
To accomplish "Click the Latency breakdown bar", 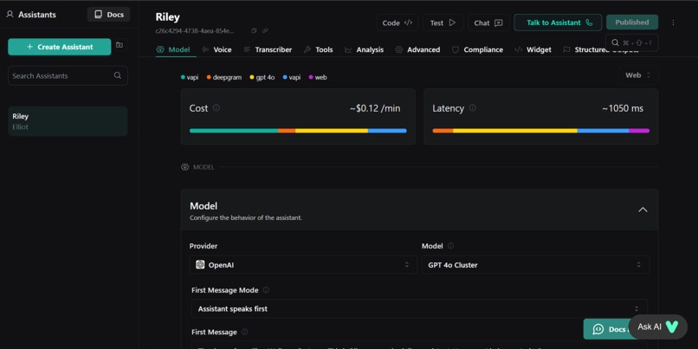I will point(541,131).
